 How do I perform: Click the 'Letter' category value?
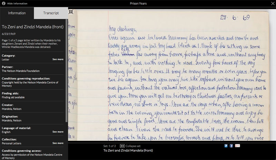(6, 60)
